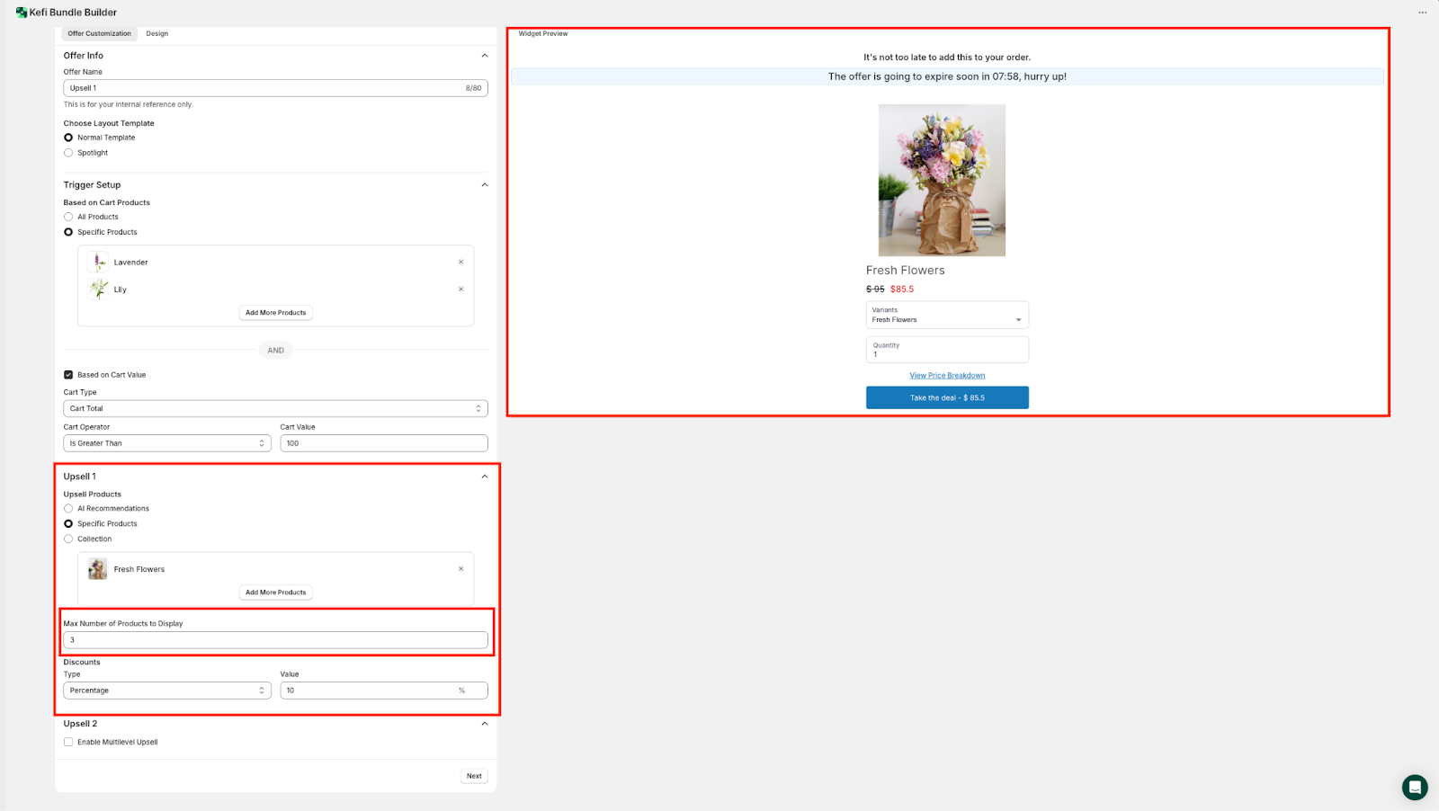This screenshot has height=811, width=1439.
Task: Remove Fresh Flowers from upsell products
Action: (x=460, y=569)
